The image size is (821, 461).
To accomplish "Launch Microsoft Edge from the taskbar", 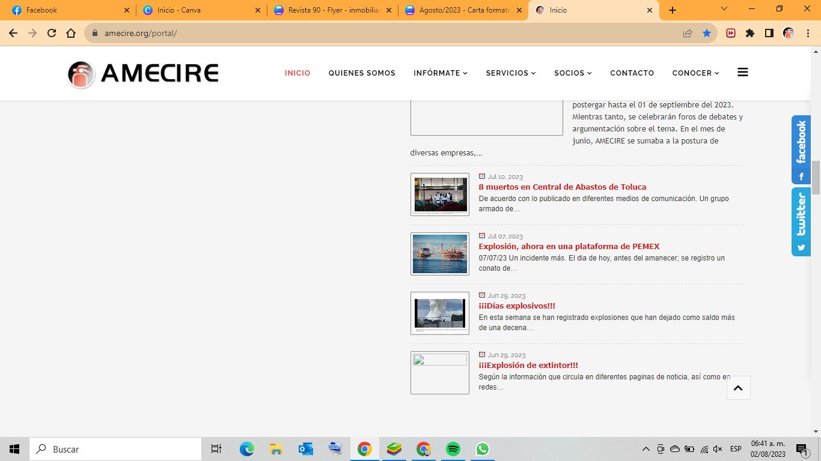I will [247, 449].
